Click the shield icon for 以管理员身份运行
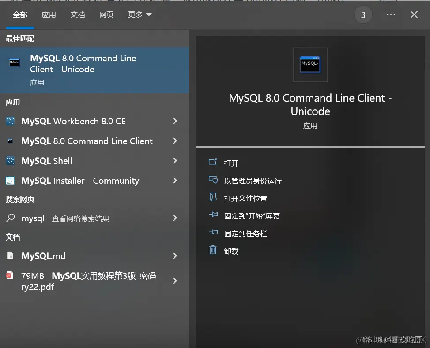430x348 pixels. click(213, 180)
